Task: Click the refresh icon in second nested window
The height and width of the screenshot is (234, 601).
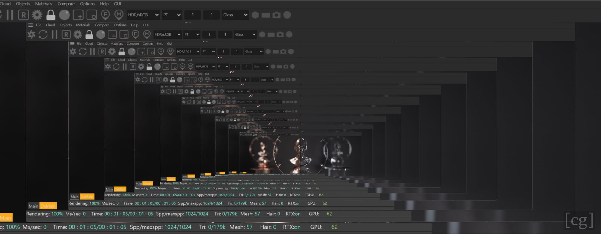Action: 43,34
